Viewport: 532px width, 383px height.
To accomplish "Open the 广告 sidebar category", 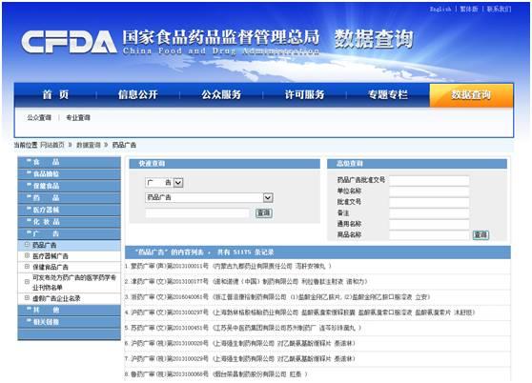I will click(70, 233).
